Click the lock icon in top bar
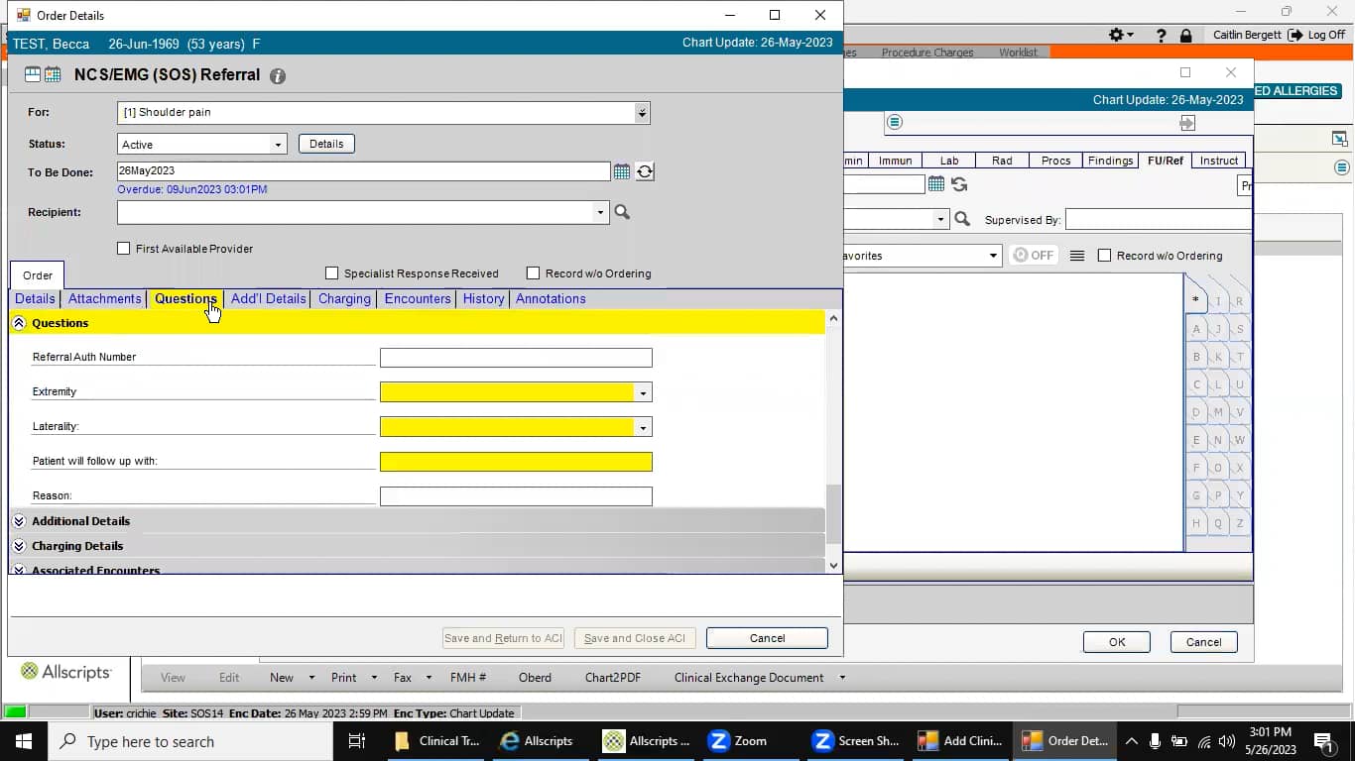 [x=1185, y=35]
